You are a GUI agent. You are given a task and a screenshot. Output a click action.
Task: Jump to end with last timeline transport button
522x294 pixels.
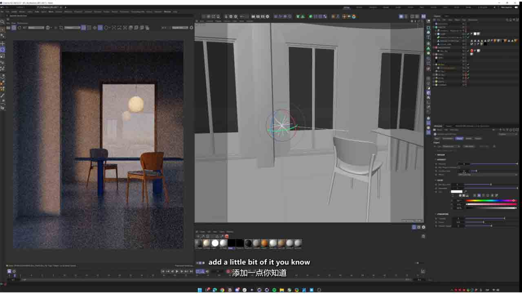click(x=192, y=272)
